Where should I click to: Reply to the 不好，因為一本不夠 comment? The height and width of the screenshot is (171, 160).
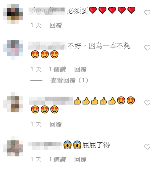tap(81, 69)
